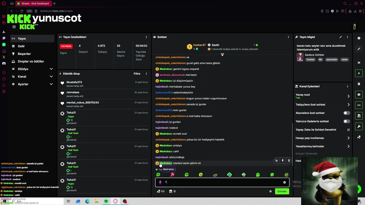The width and height of the screenshot is (365, 205).
Task: Click the reply arrow icon on Madrabaz message
Action: click(x=276, y=161)
